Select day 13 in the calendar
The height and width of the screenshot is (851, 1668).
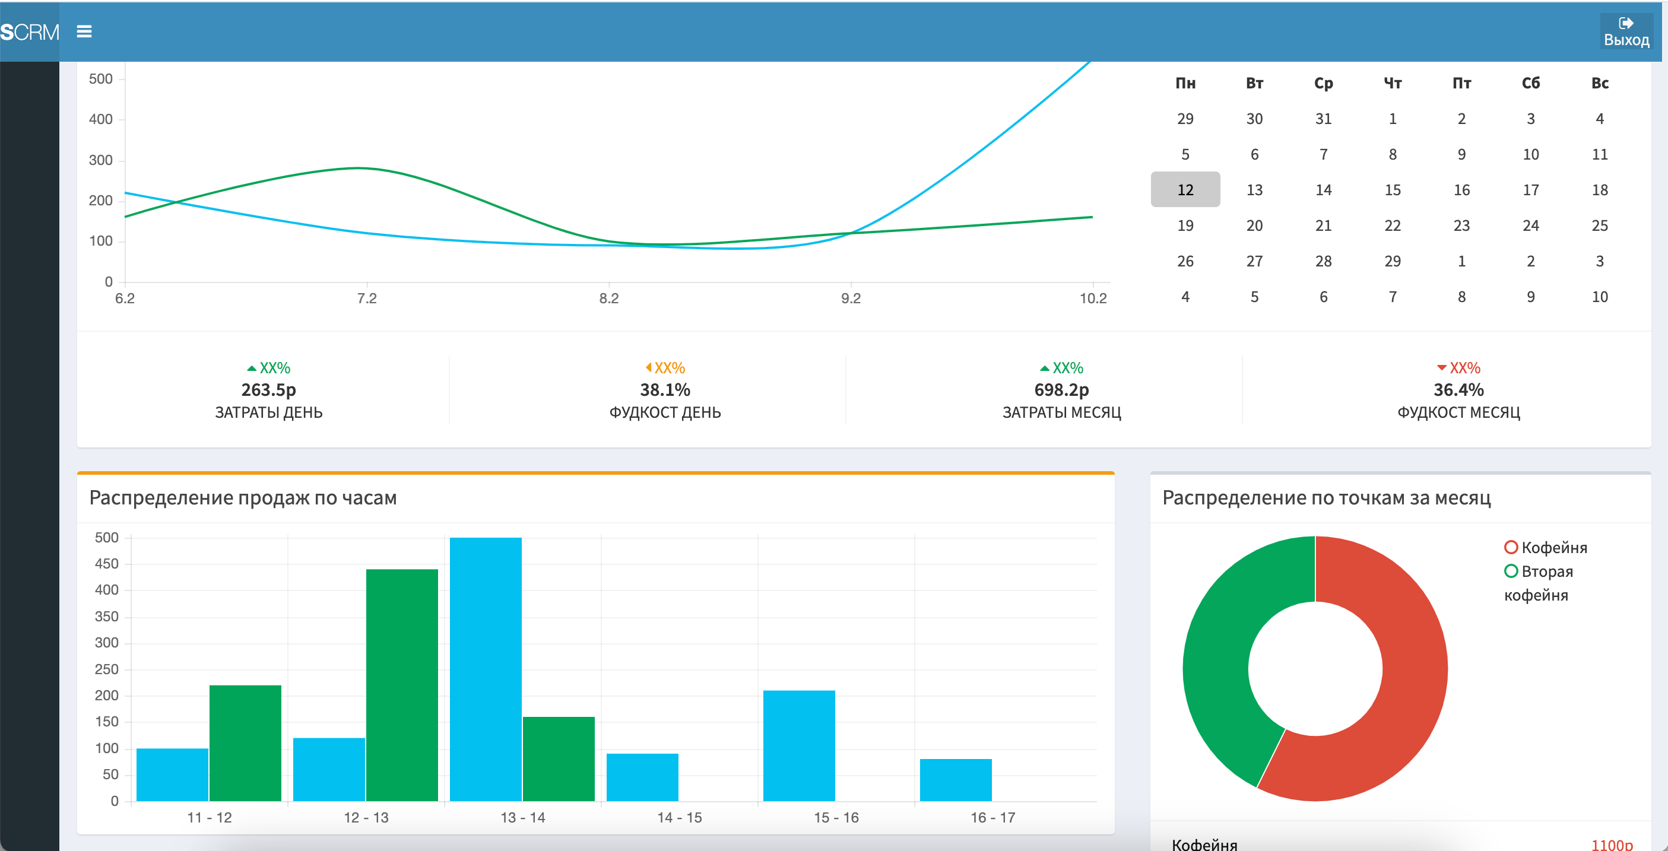click(1254, 190)
